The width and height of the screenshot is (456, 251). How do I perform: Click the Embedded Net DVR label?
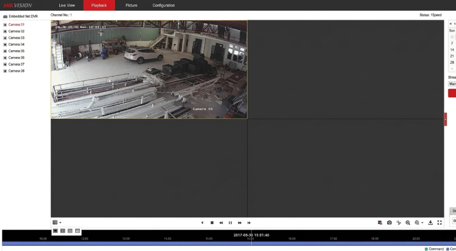[23, 16]
